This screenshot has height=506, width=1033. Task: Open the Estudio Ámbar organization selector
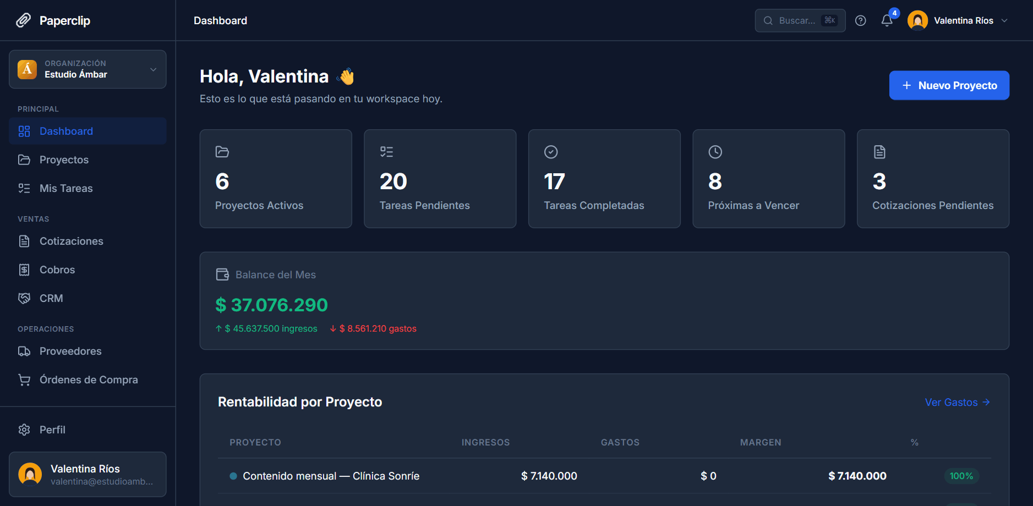pos(88,69)
